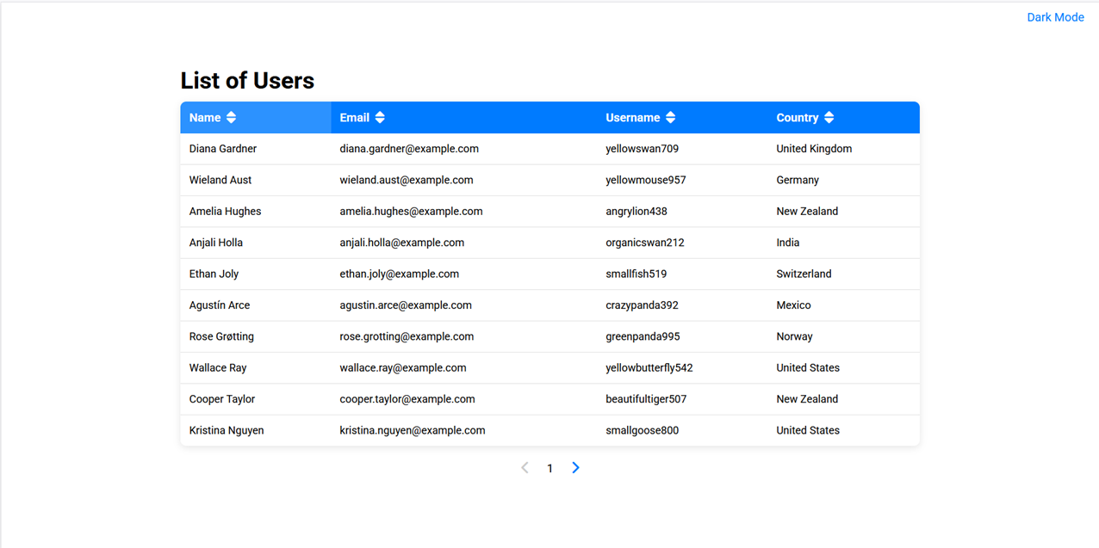Go to next page with right chevron
1099x548 pixels.
575,468
